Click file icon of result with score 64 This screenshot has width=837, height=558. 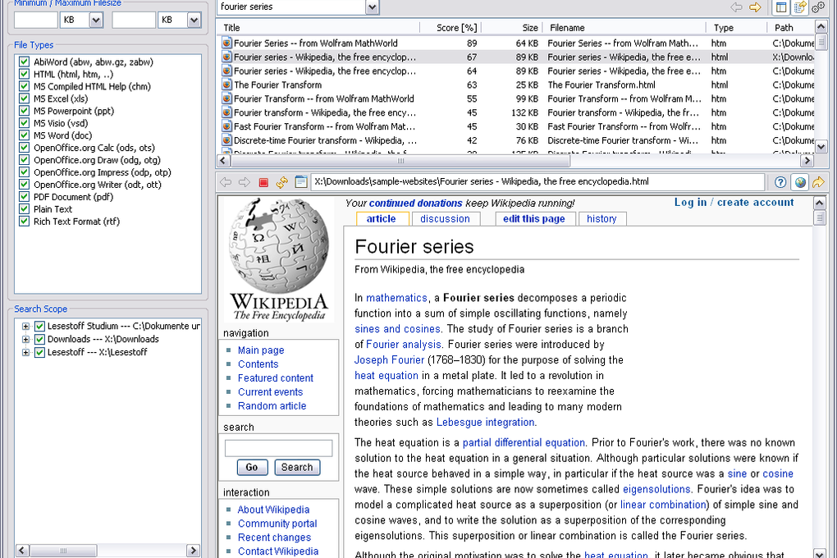pos(226,71)
